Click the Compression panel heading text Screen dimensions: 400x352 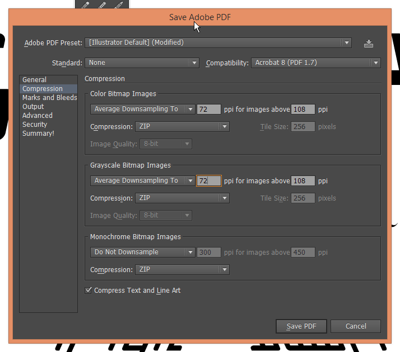[x=105, y=79]
